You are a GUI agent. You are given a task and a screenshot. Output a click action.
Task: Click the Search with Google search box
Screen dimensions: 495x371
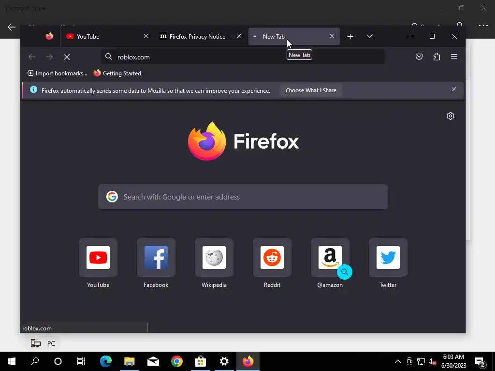point(243,197)
